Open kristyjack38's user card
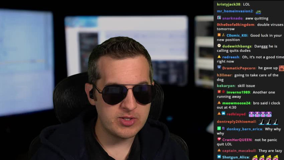Viewport: 284px width, 160px height. 229,4
